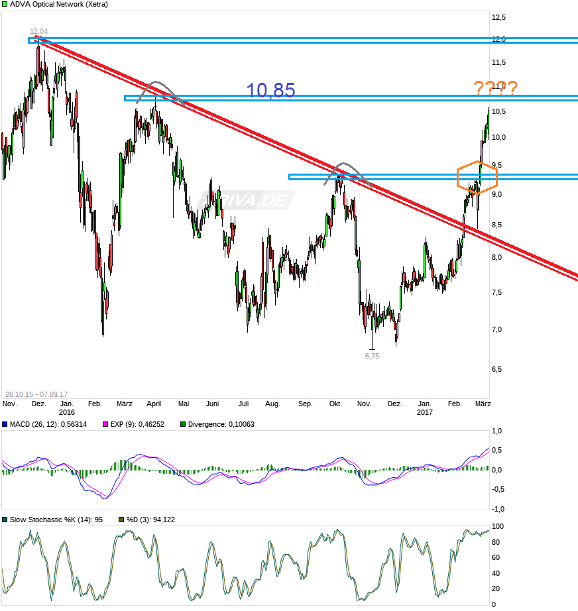This screenshot has width=578, height=611.
Task: Click the 8,0 price axis label
Action: (496, 257)
